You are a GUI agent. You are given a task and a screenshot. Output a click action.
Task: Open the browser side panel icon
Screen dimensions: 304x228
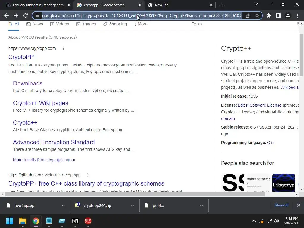pyautogui.click(x=278, y=15)
